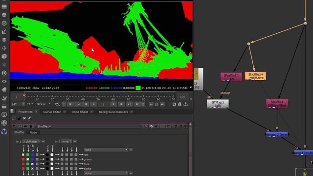The image size is (313, 176).
Task: Open the TF playback mode dropdown
Action: pos(30,104)
